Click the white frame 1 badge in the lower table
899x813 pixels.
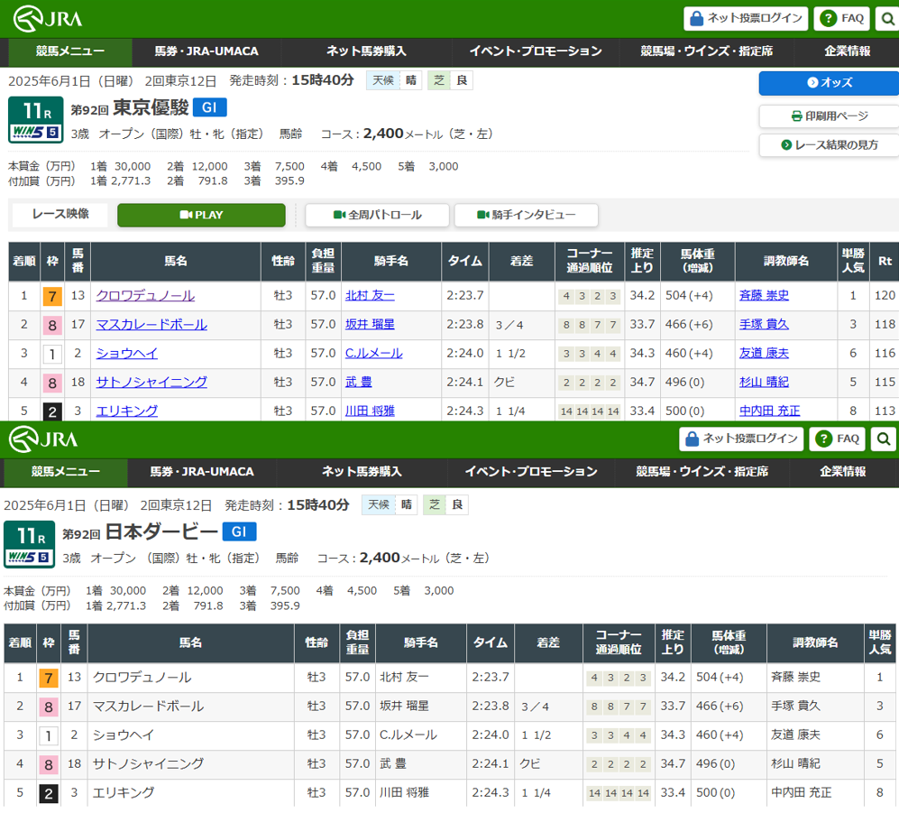(x=48, y=735)
